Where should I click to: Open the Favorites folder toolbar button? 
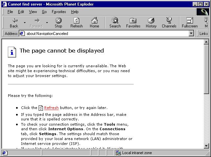[133, 23]
